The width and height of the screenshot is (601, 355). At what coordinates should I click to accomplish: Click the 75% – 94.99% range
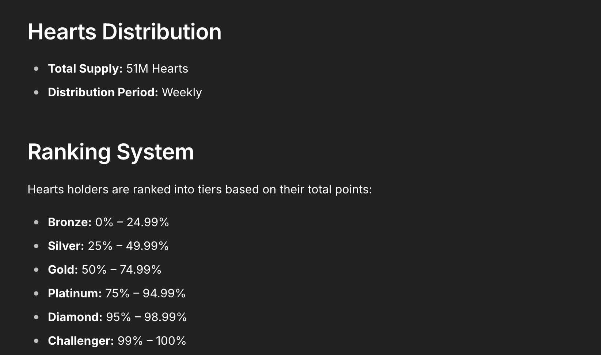[145, 293]
